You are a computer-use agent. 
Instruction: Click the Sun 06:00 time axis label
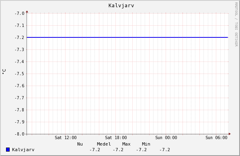point(216,138)
